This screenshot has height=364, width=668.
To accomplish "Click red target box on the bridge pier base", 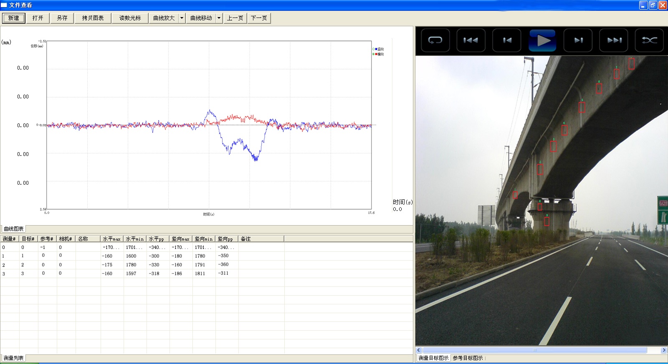I will [x=547, y=221].
